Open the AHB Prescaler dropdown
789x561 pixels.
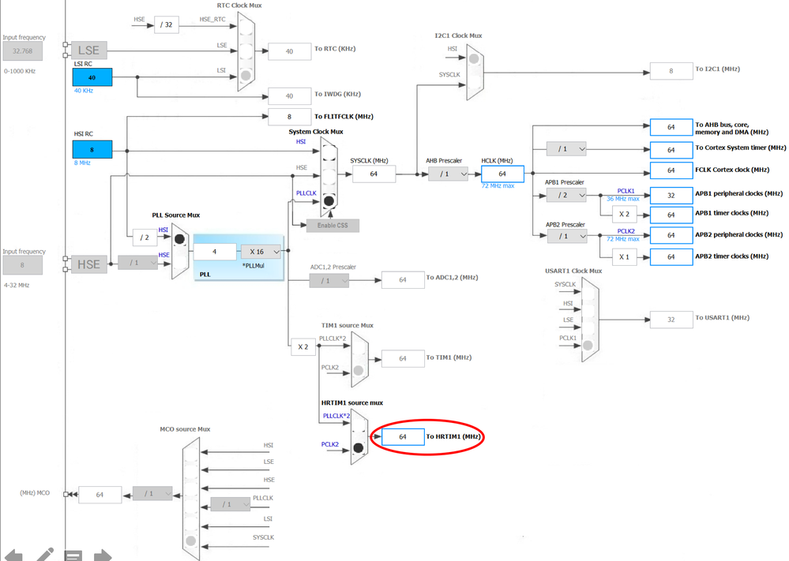click(x=449, y=174)
